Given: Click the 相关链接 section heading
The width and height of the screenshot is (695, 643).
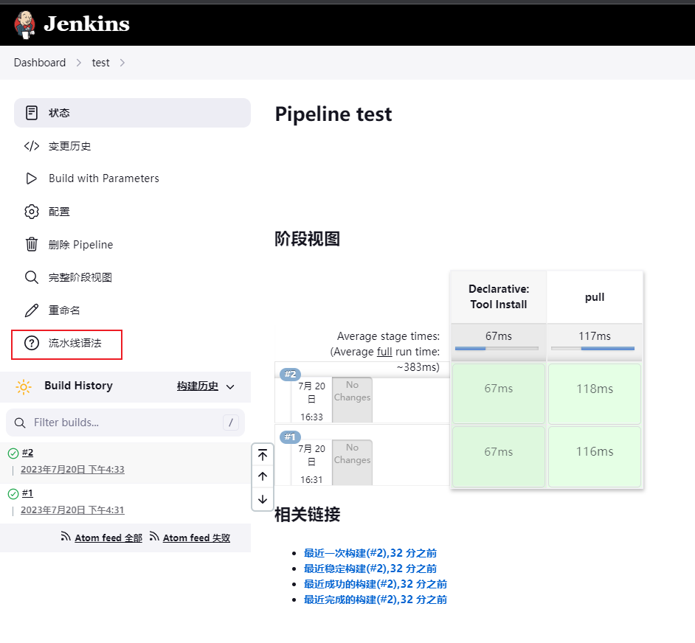Looking at the screenshot, I should [307, 515].
